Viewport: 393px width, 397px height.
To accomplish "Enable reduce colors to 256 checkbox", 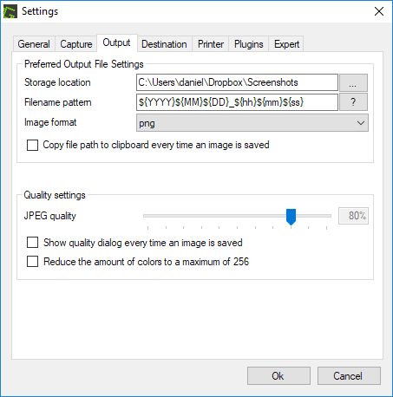I will (32, 262).
